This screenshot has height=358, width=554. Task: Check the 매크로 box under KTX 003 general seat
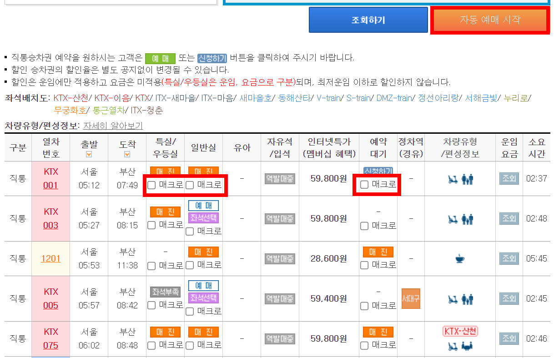point(189,231)
